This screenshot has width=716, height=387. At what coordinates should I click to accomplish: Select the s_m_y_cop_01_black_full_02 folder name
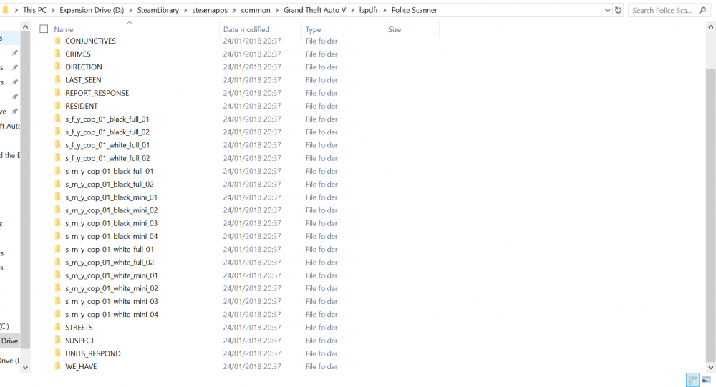[x=109, y=184]
